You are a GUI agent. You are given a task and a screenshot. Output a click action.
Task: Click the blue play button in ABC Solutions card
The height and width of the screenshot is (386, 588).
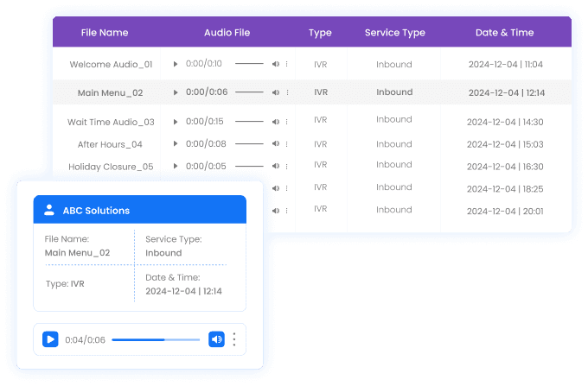tap(50, 339)
